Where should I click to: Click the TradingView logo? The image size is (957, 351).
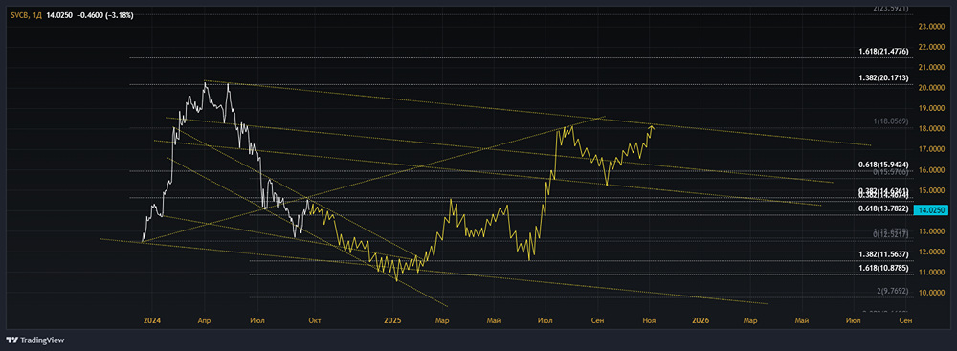coord(34,340)
